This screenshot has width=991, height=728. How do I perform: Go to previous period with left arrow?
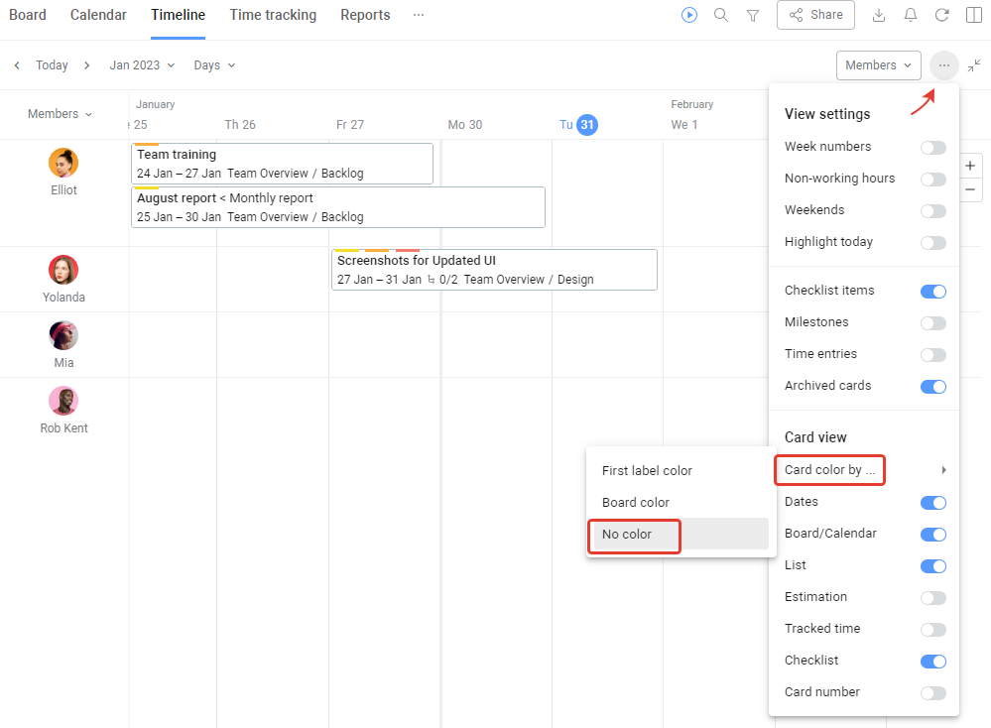tap(17, 65)
